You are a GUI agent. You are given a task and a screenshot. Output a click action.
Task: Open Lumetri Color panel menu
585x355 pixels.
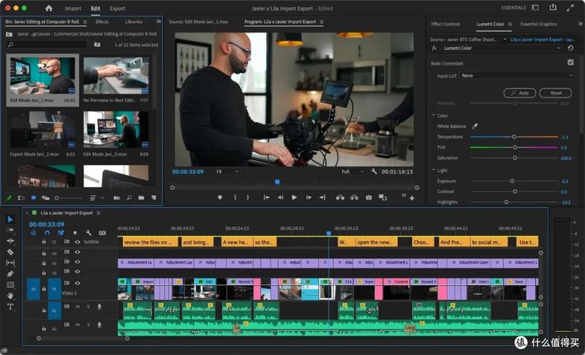point(510,24)
